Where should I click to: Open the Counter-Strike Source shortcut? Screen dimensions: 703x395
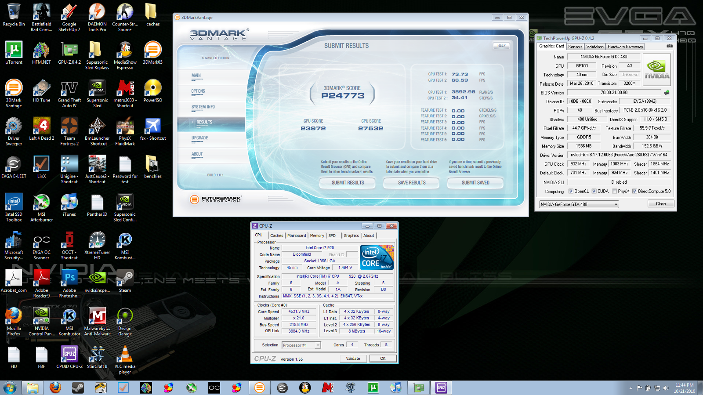pos(125,18)
